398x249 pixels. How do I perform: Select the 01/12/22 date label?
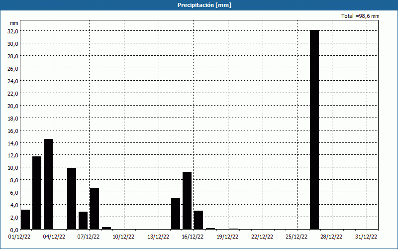[19, 237]
